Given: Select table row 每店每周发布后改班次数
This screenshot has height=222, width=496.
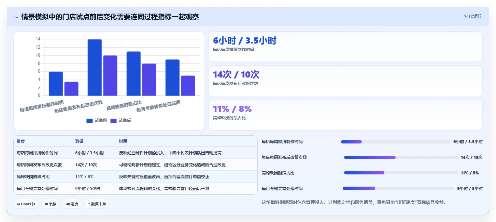Looking at the screenshot, I should [135, 165].
